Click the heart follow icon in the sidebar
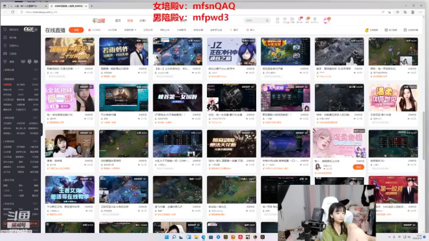The height and width of the screenshot is (241, 429). pyautogui.click(x=5, y=29)
